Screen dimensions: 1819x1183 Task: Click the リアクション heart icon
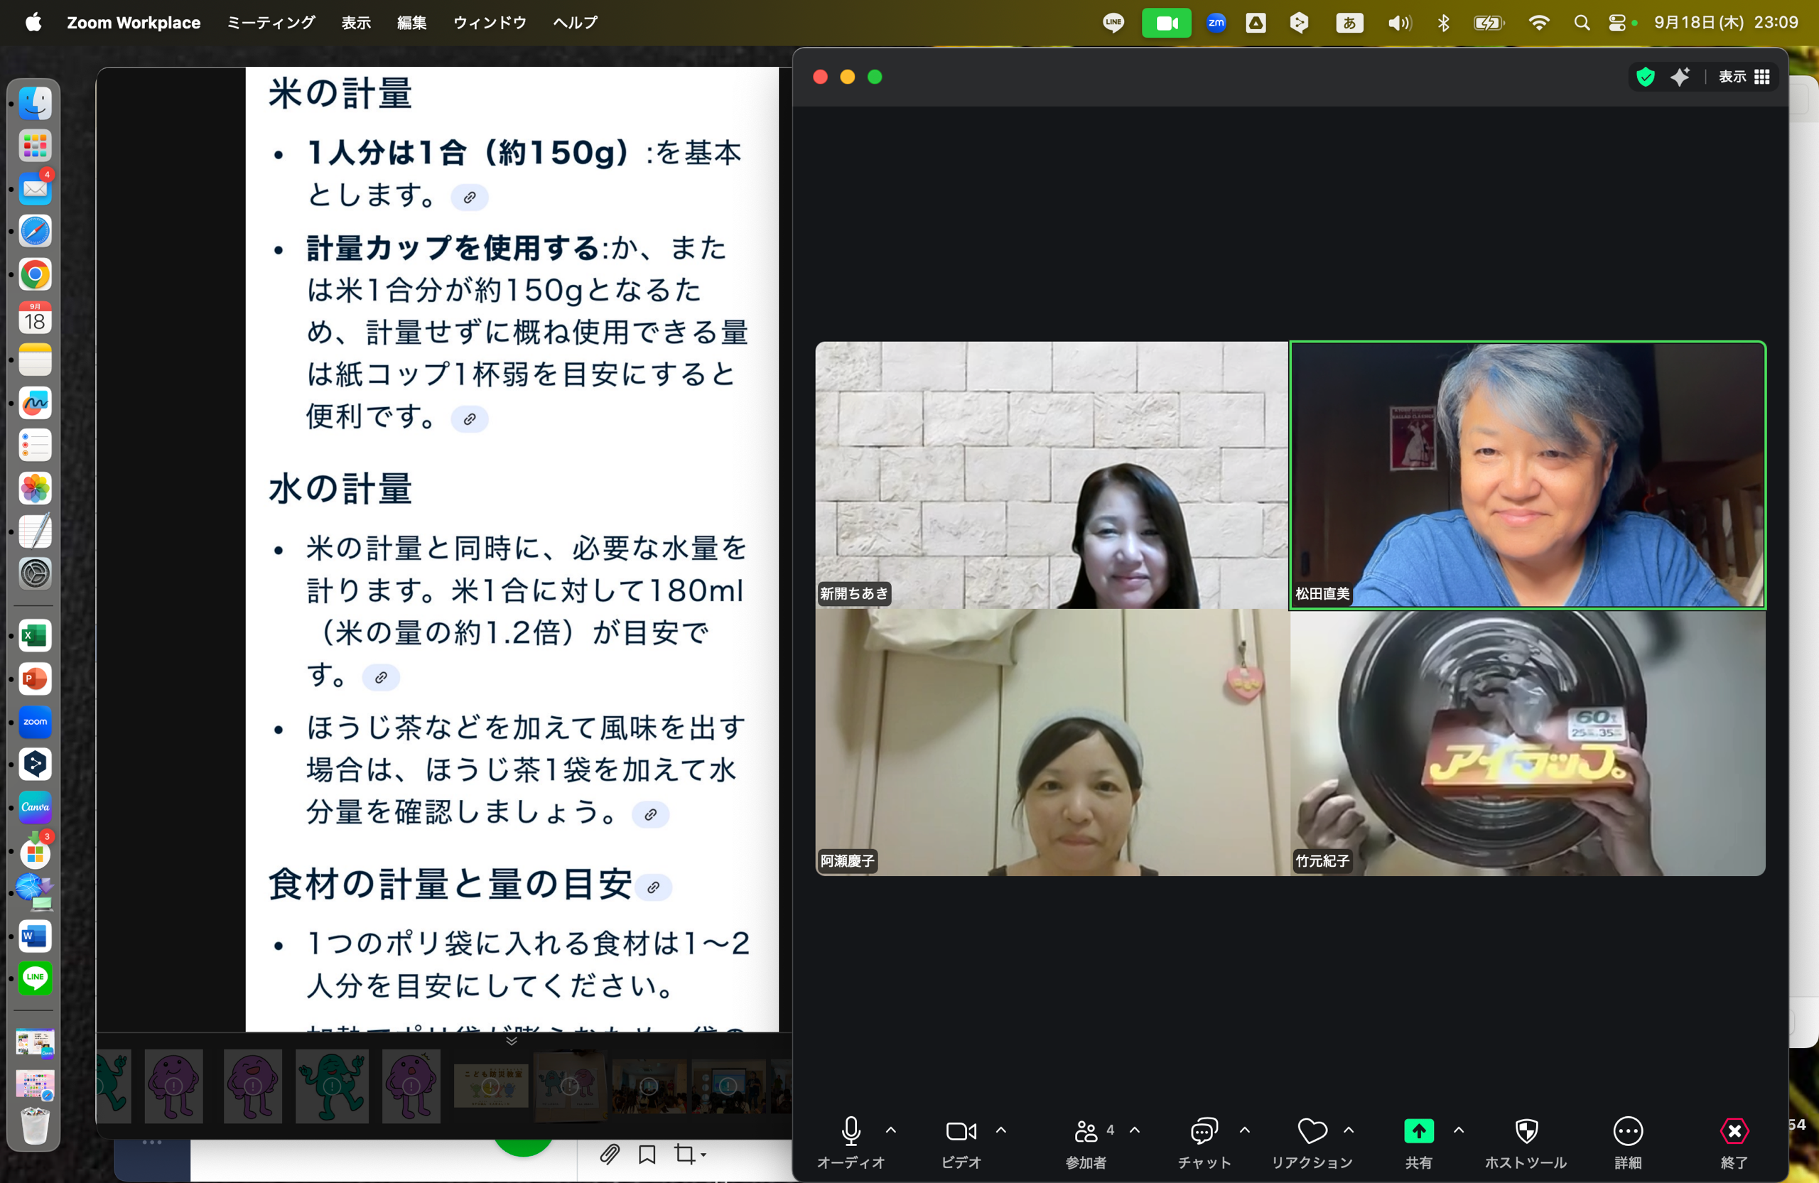(x=1312, y=1132)
